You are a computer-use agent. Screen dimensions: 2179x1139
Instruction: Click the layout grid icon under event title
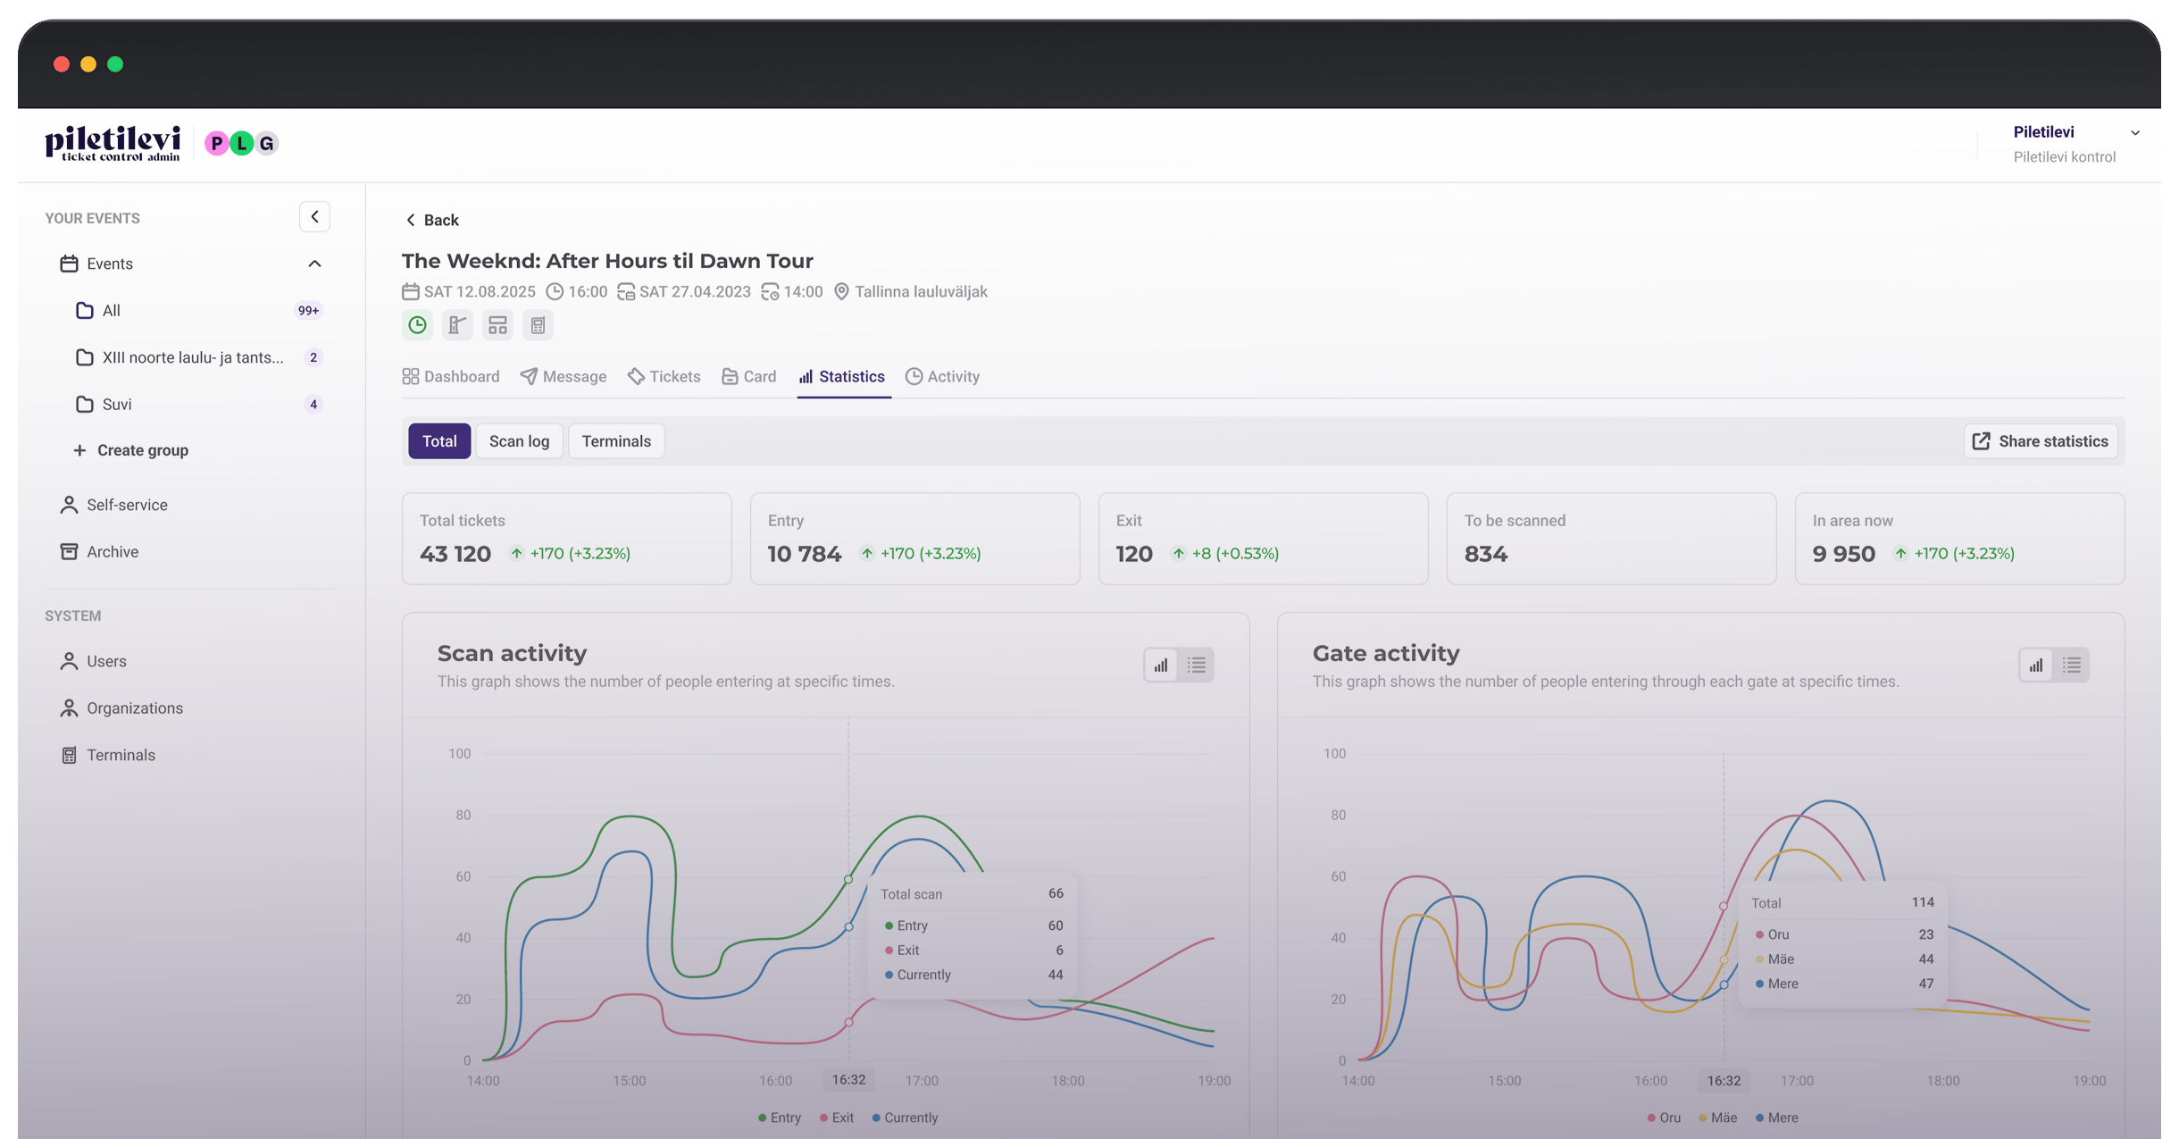point(497,325)
